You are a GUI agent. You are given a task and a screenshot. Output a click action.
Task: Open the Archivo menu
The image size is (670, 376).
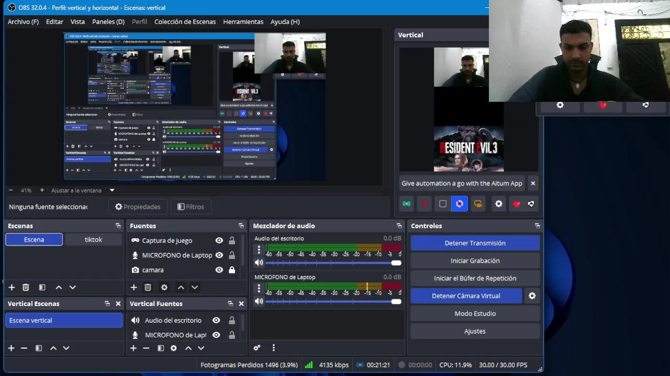click(x=23, y=21)
